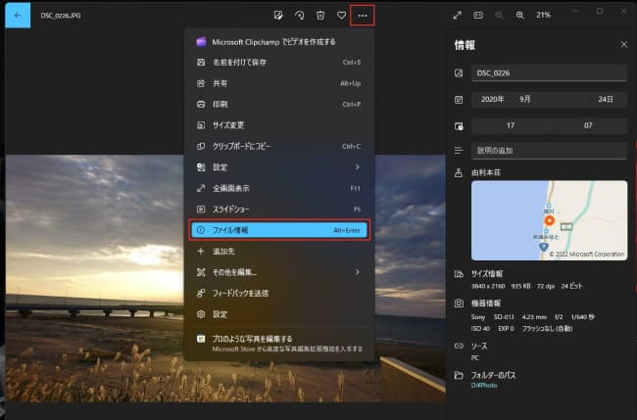Click the calendar icon beside the date
This screenshot has height=420, width=637.
pyautogui.click(x=459, y=100)
